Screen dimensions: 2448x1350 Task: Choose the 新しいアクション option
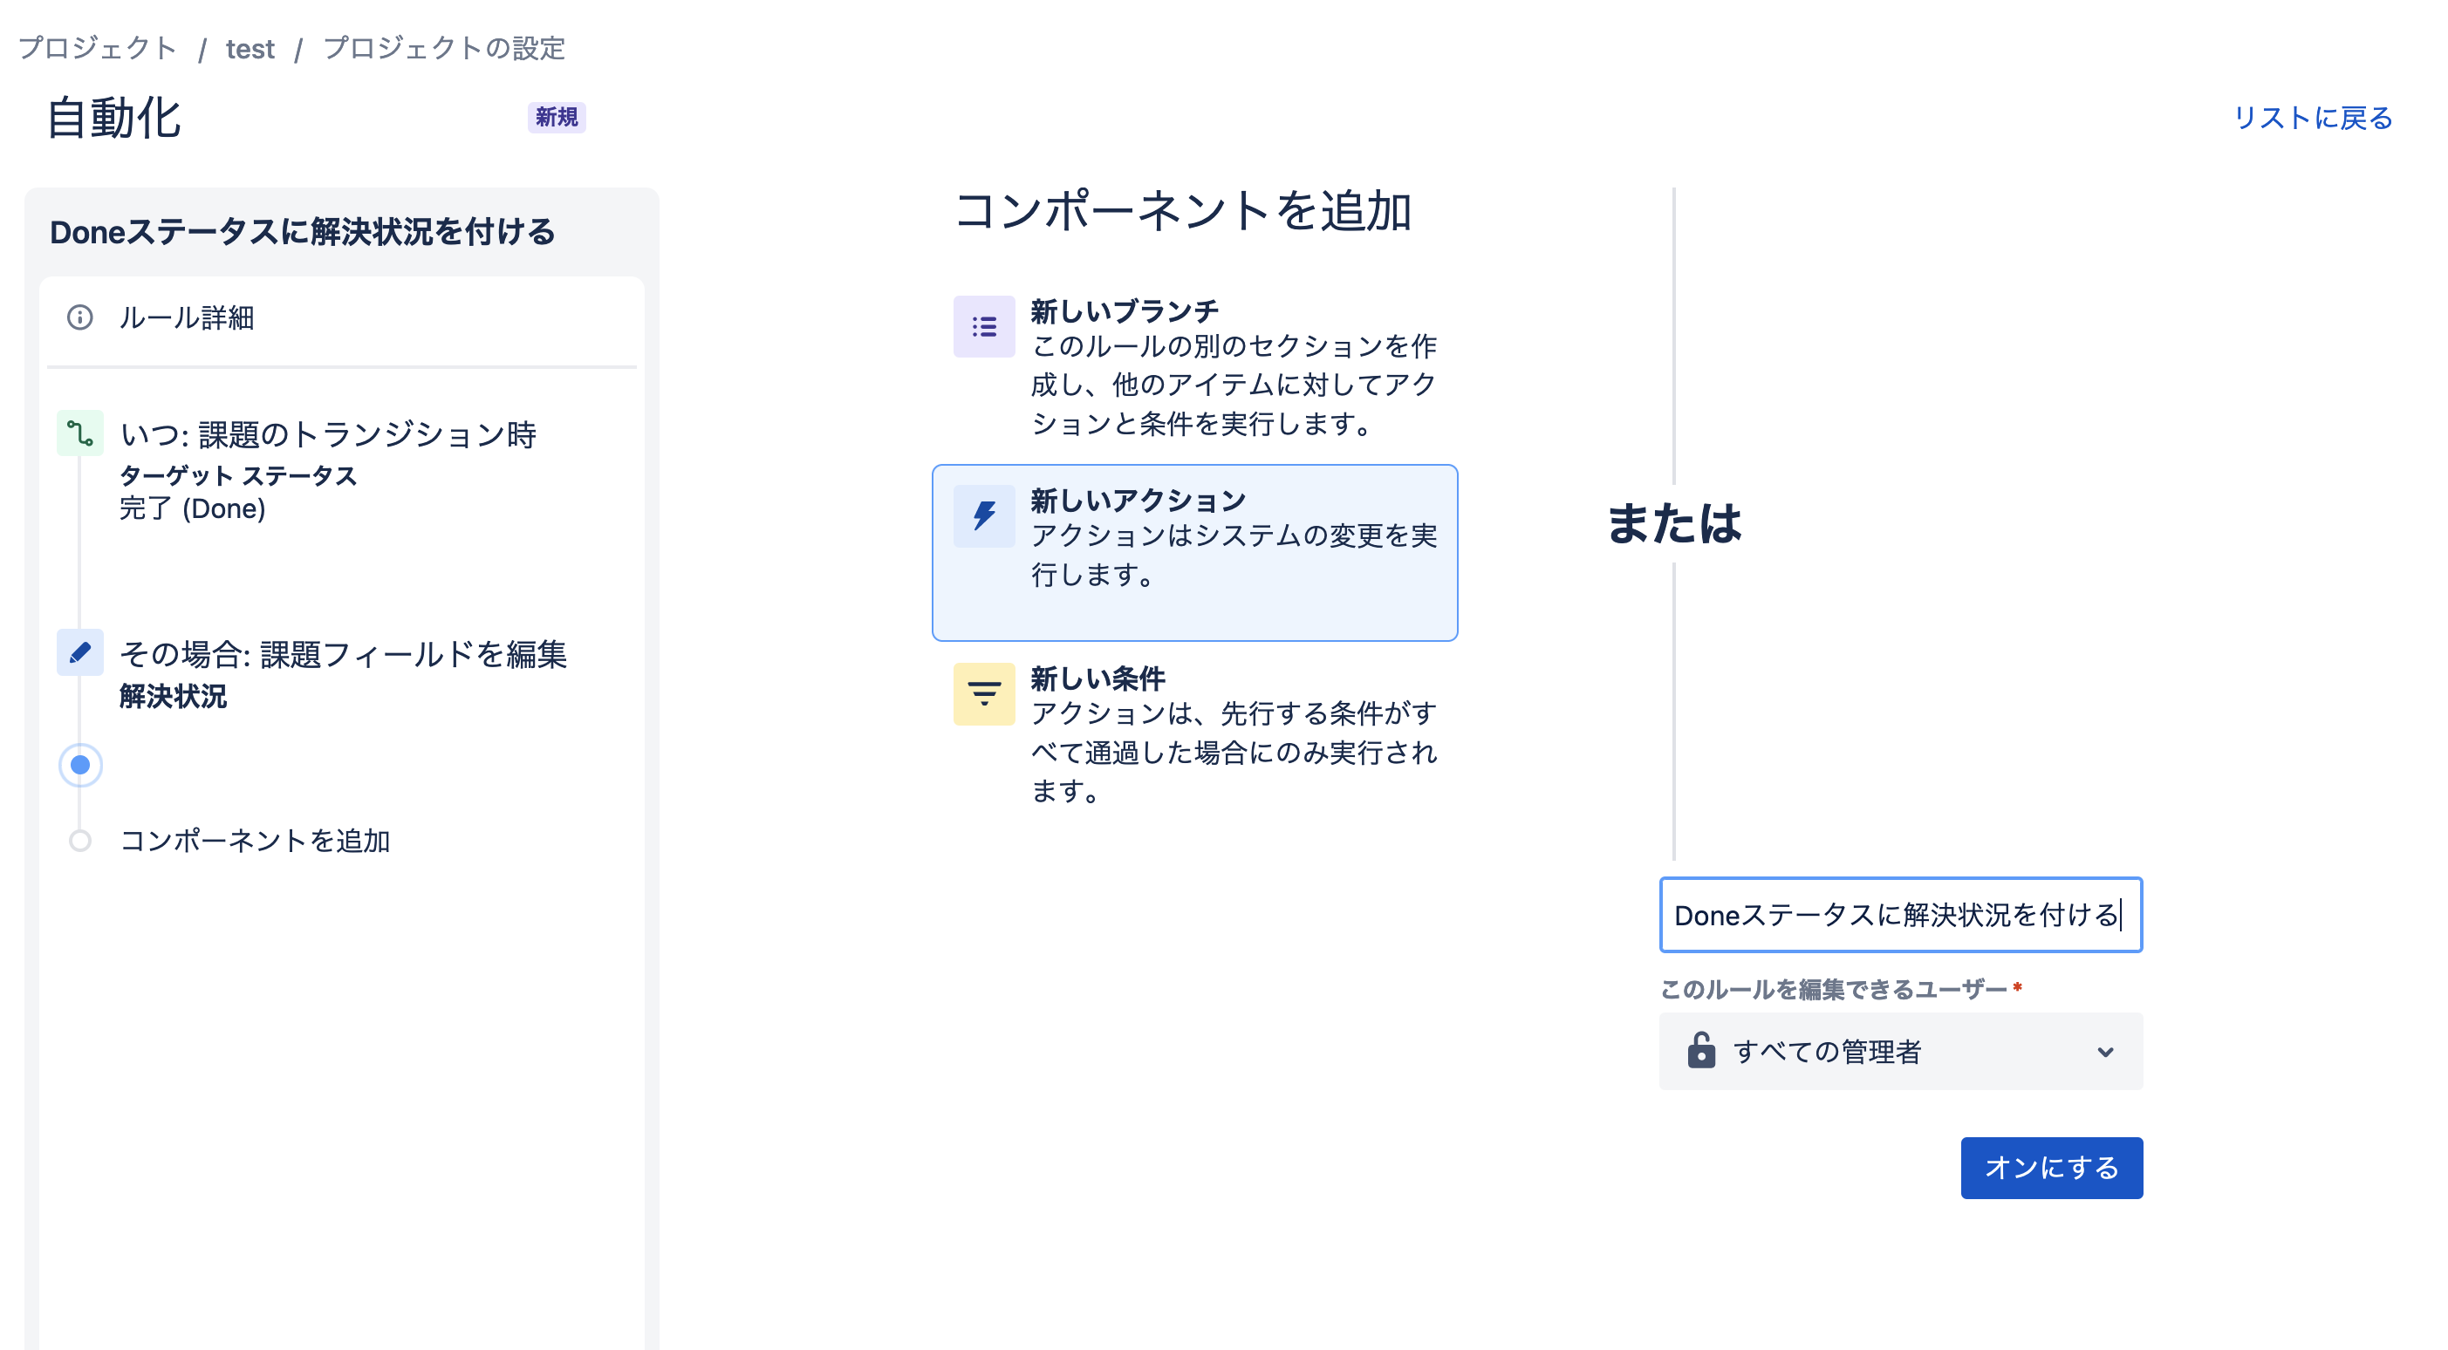1194,552
